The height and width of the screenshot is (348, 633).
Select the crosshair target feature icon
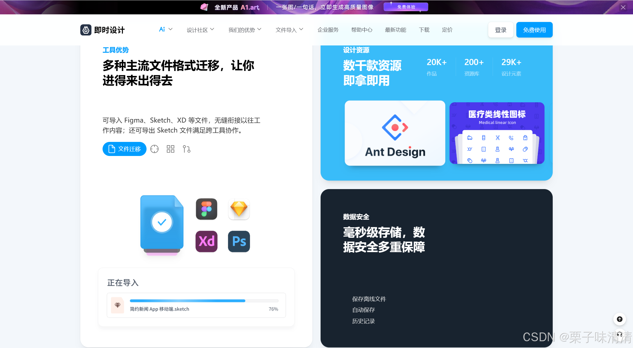[154, 149]
